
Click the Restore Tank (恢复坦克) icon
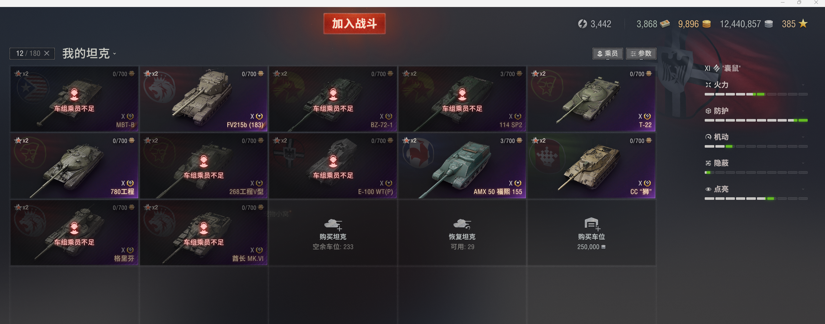(462, 224)
